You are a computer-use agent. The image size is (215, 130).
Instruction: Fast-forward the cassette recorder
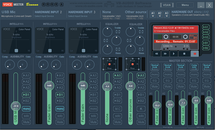(165, 54)
